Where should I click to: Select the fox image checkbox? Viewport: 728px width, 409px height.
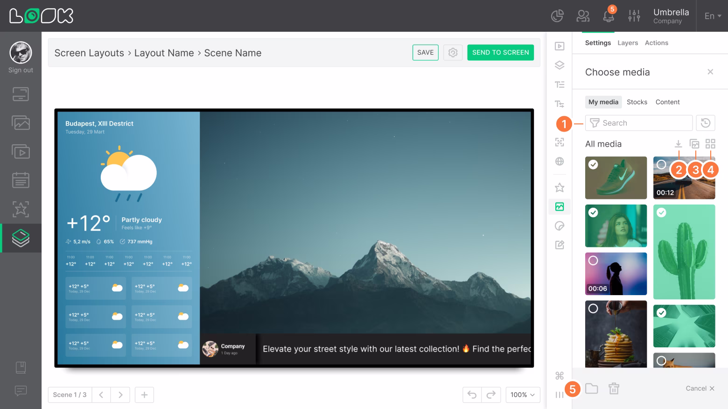coord(661,360)
